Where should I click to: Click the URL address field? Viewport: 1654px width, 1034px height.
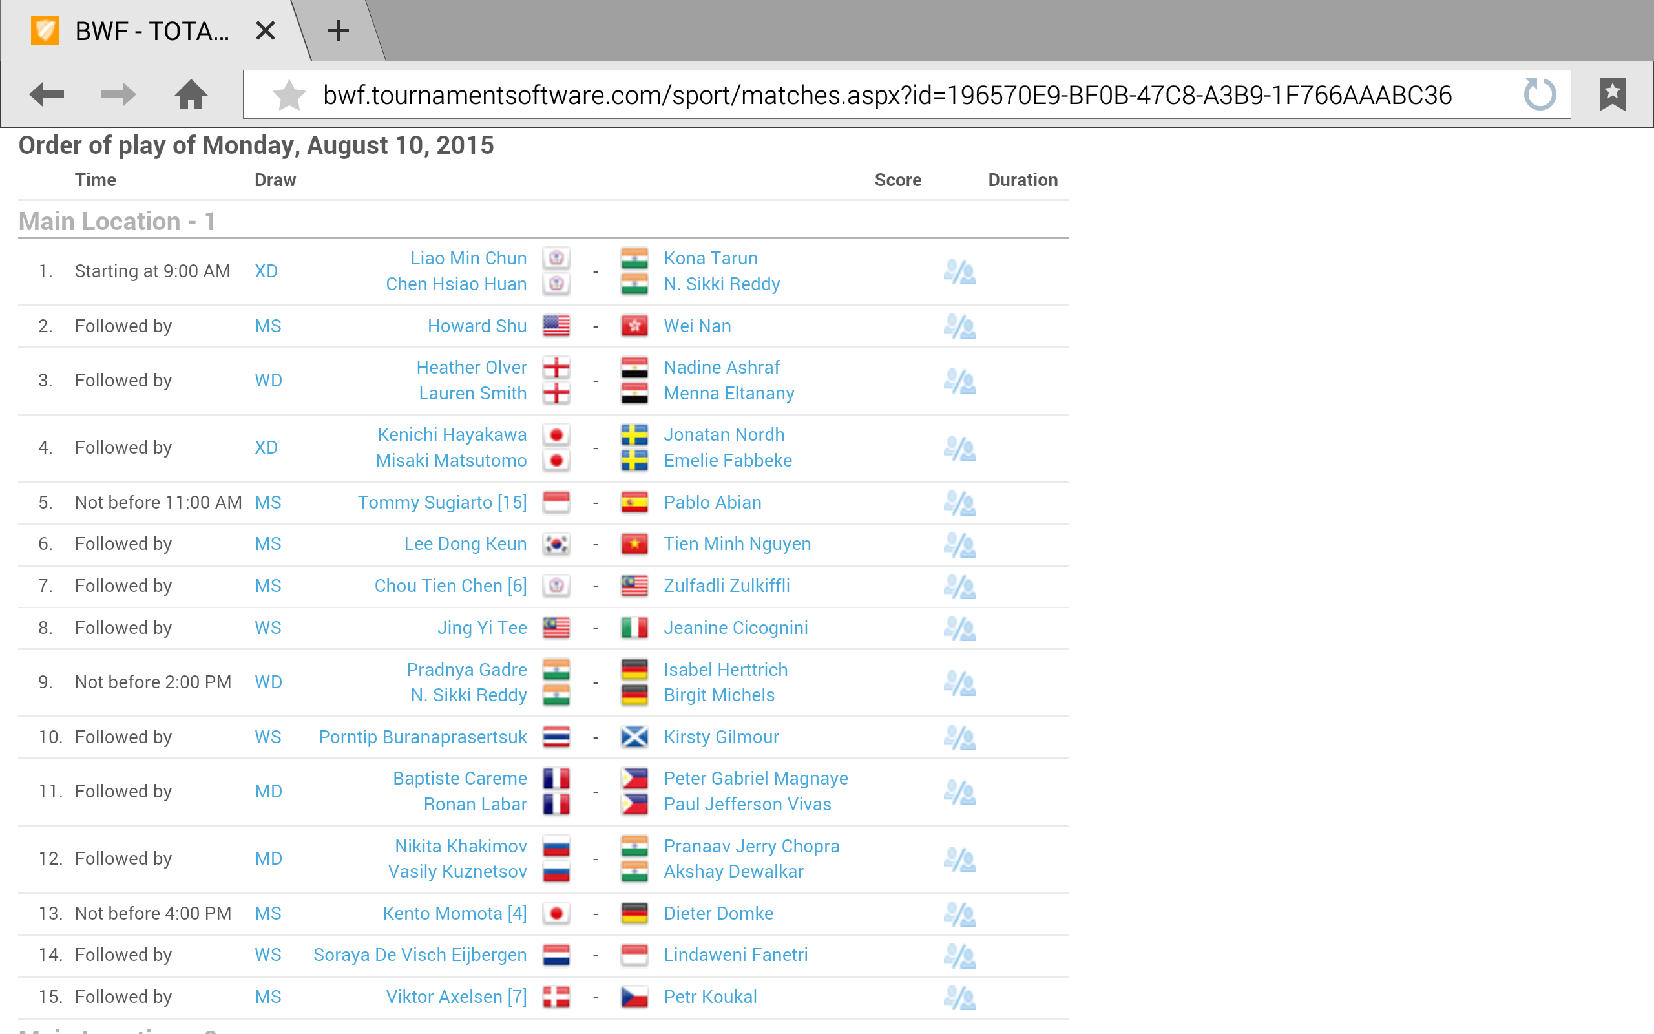click(x=886, y=95)
